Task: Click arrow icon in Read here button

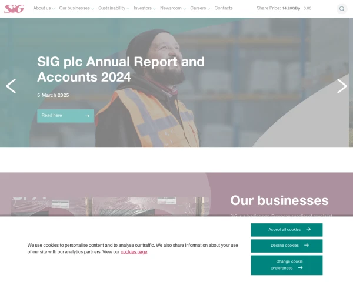Action: [x=88, y=116]
